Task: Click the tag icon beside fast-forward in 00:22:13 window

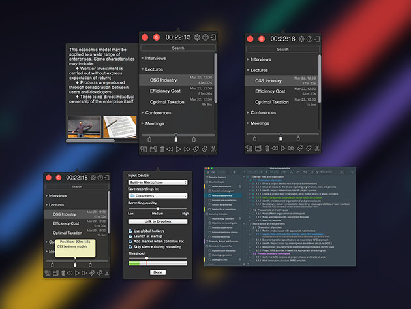Action: pyautogui.click(x=196, y=150)
